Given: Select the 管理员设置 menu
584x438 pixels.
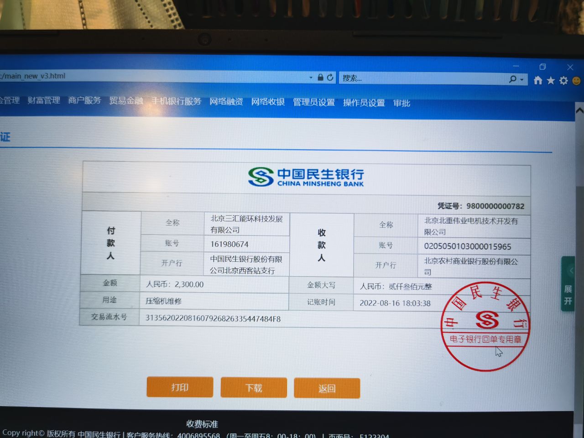Looking at the screenshot, I should point(313,102).
